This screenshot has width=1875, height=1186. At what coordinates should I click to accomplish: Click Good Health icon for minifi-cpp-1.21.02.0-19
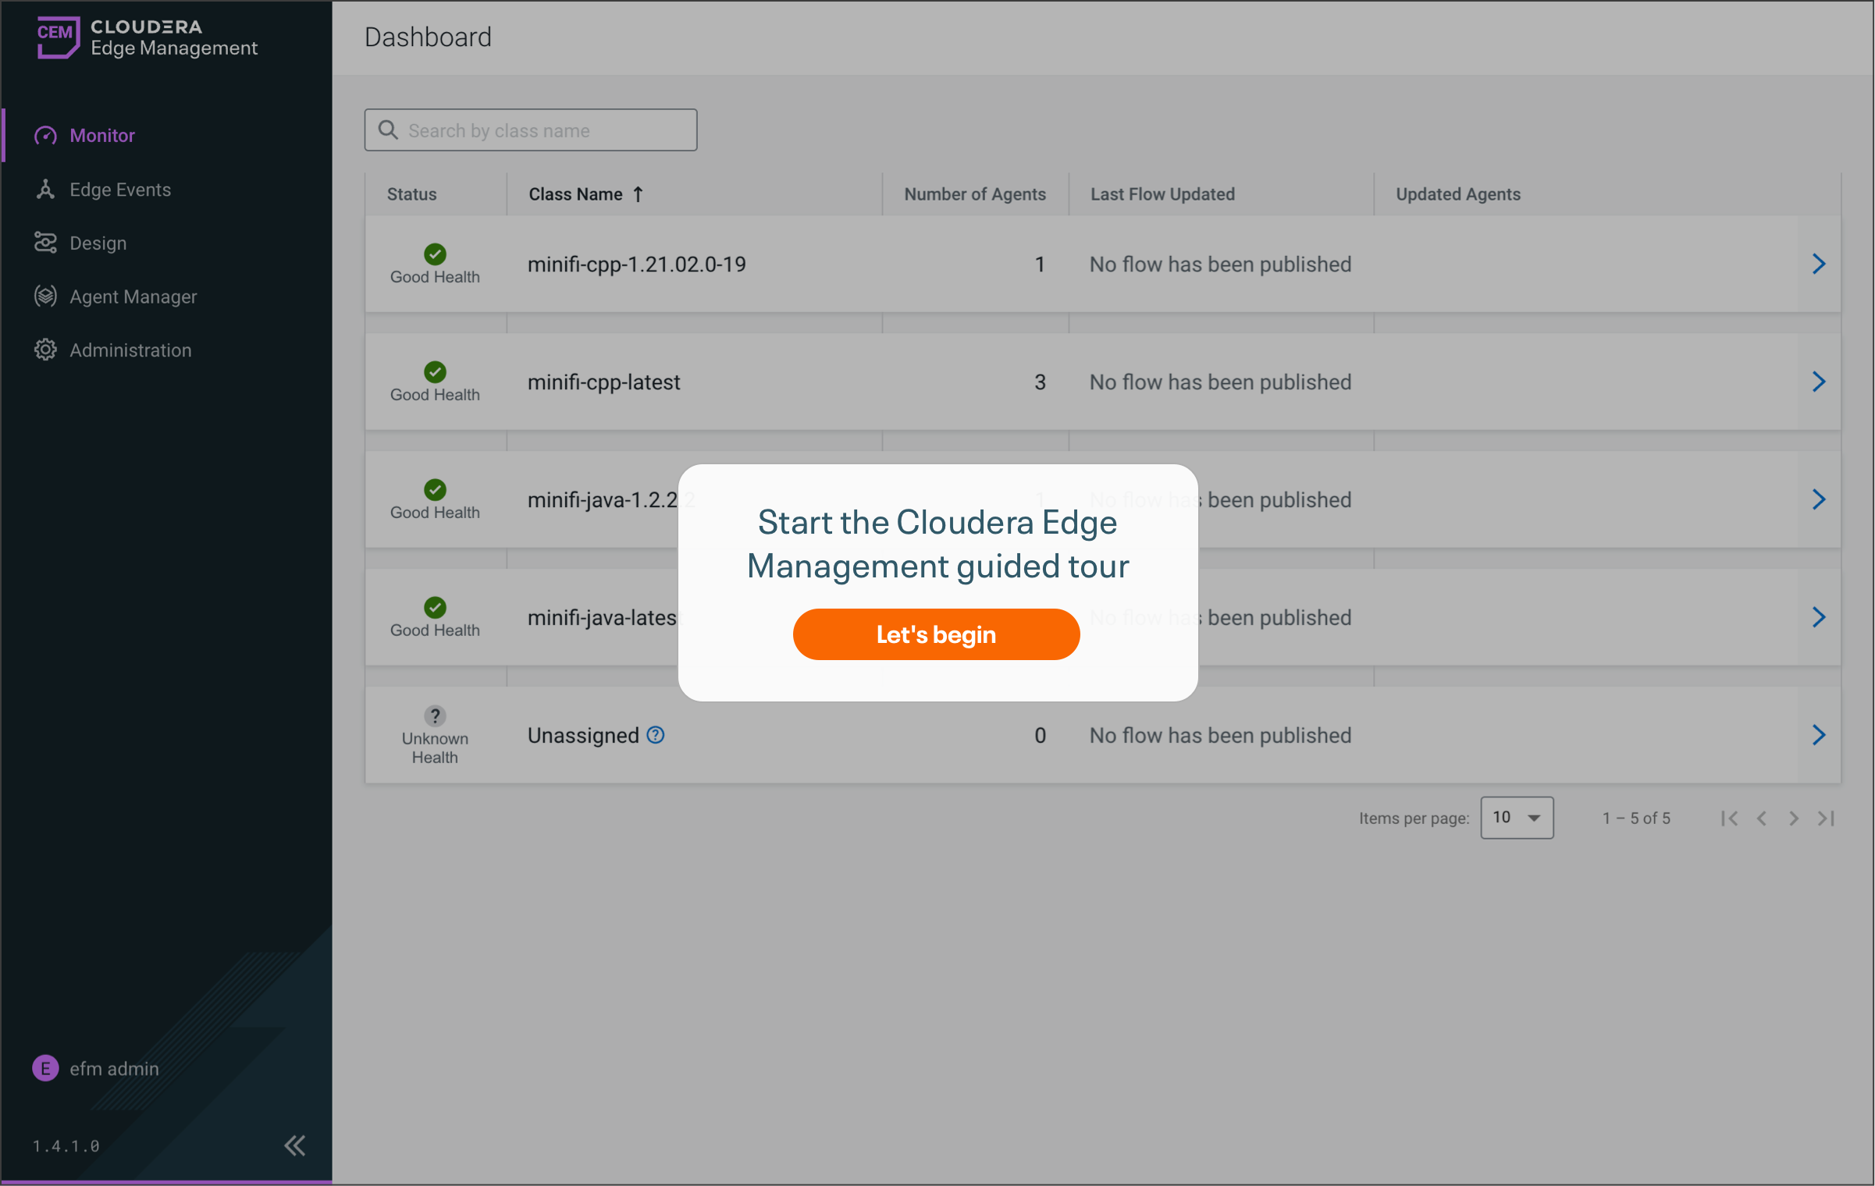[x=435, y=254]
